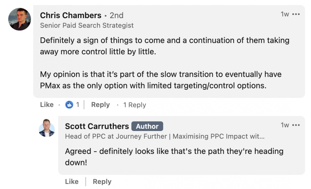
Task: Click the blue thumbs-up reaction icon
Action: click(69, 105)
